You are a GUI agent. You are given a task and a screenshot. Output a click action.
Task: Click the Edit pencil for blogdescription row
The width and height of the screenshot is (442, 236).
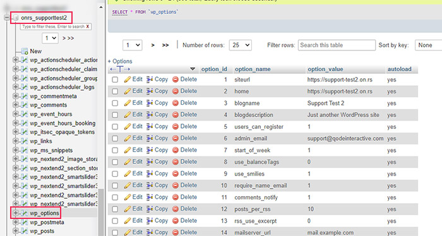click(x=128, y=115)
